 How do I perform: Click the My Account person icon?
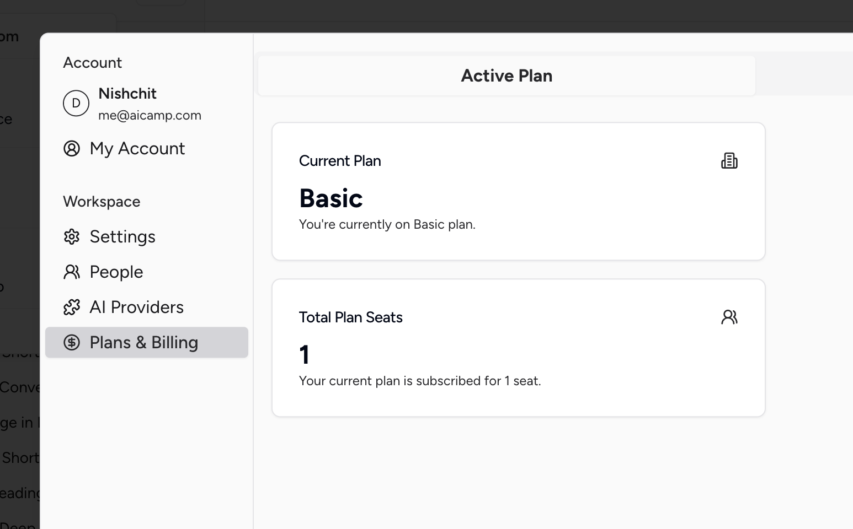pyautogui.click(x=72, y=148)
